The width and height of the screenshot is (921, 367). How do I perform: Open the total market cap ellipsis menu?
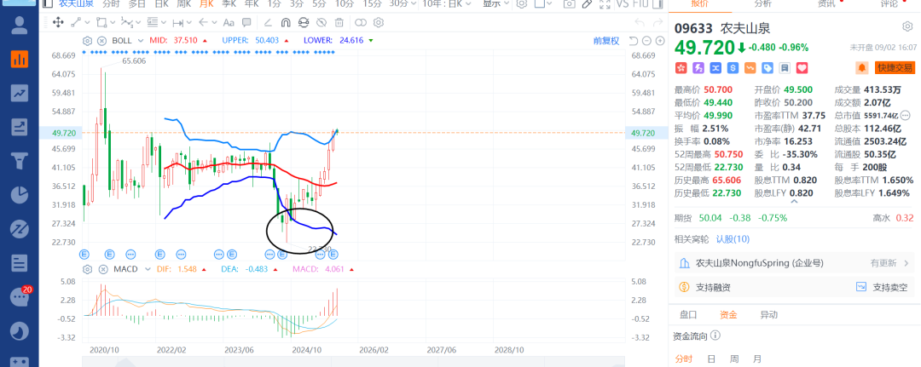905,115
